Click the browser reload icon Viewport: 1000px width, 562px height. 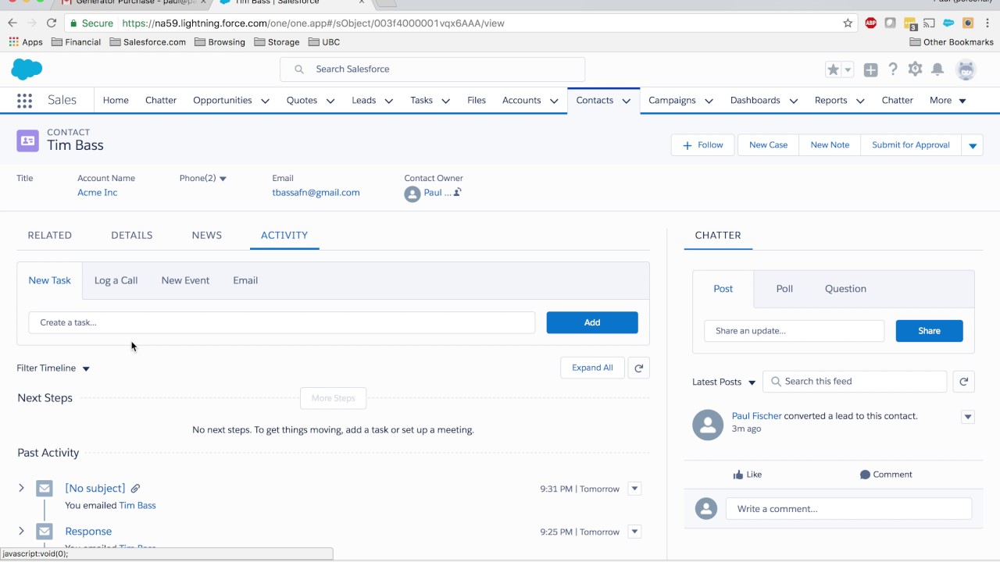tap(52, 23)
